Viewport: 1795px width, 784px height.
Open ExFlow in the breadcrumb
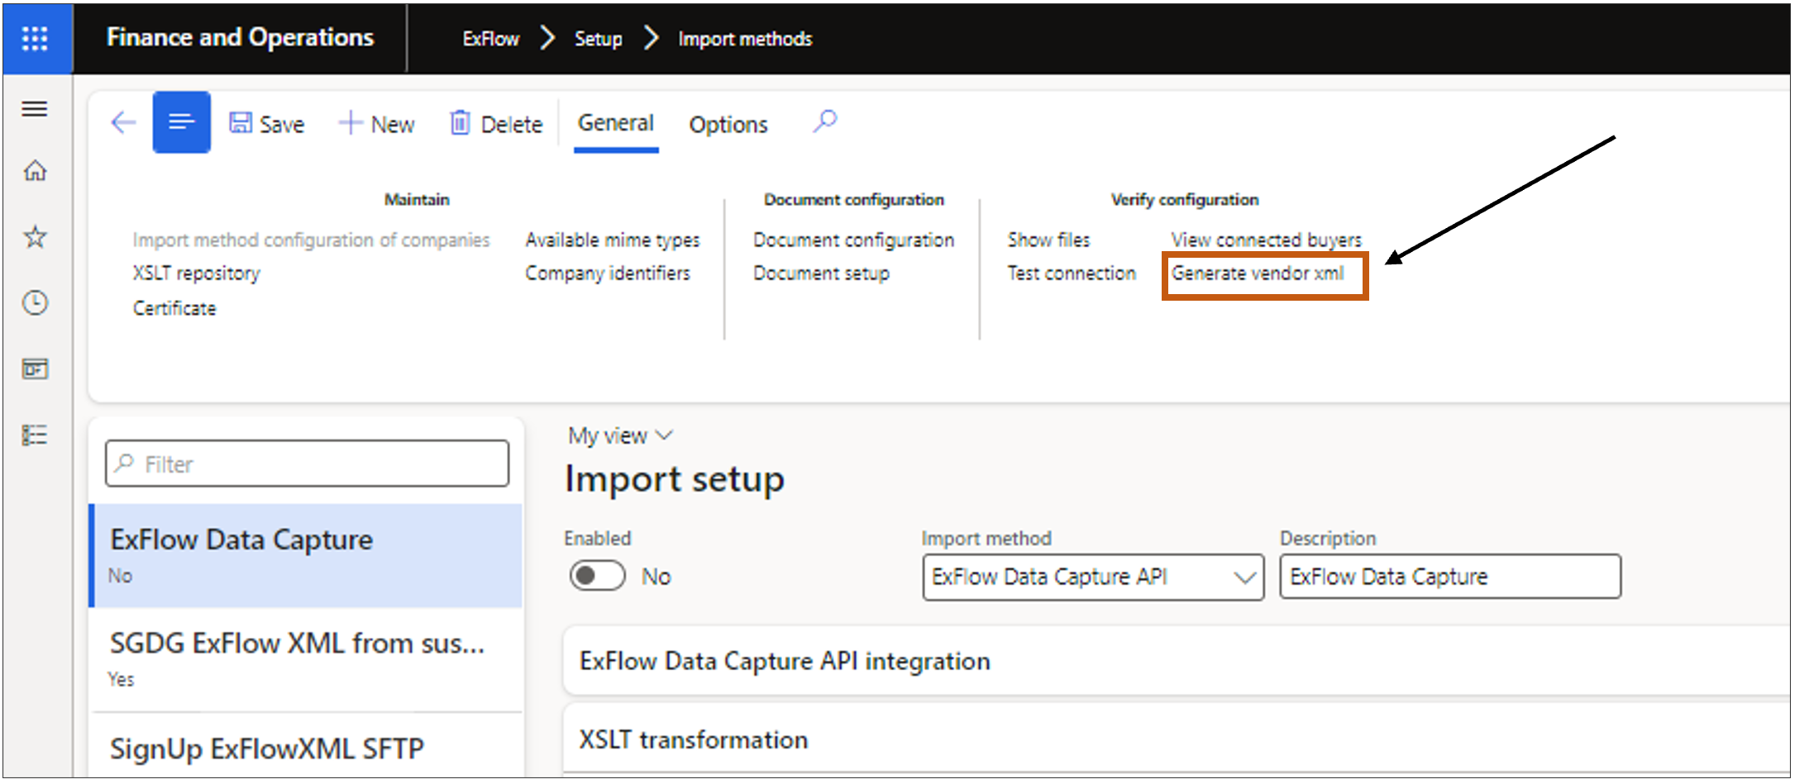pyautogui.click(x=490, y=39)
